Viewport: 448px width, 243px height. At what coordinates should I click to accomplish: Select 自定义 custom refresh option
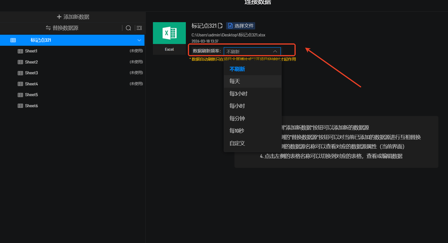coord(237,143)
